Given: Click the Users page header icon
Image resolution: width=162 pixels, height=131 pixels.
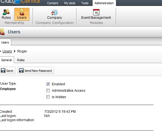Looking at the screenshot, I should pos(2,32).
